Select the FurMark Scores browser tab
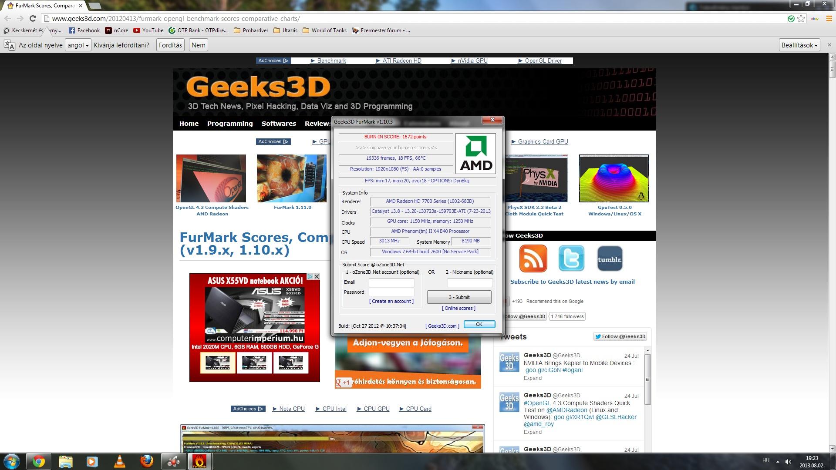The image size is (836, 470). (x=44, y=6)
